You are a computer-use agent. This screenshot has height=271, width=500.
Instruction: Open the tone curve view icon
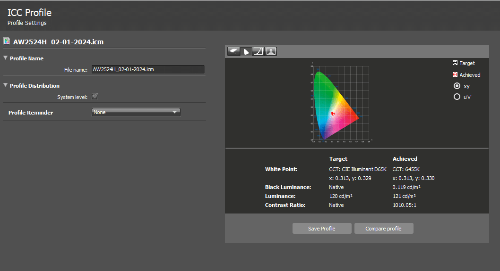pyautogui.click(x=258, y=51)
